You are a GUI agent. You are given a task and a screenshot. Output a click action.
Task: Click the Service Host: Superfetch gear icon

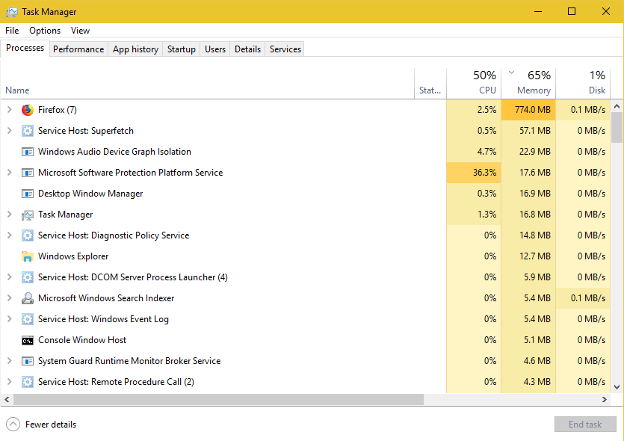click(28, 131)
